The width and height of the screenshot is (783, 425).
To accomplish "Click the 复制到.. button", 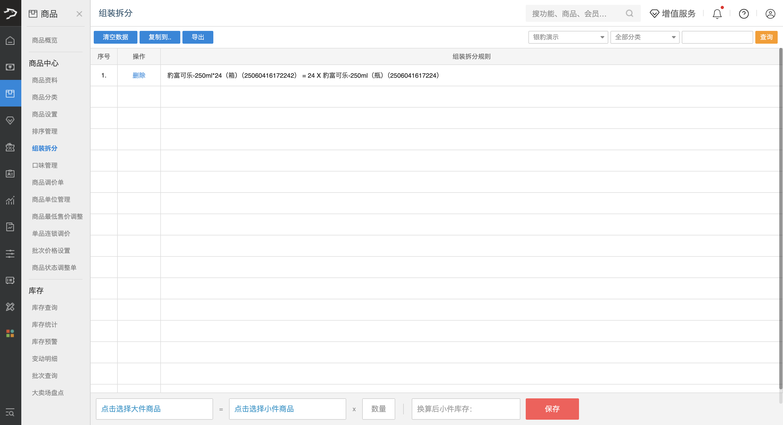I will (160, 37).
